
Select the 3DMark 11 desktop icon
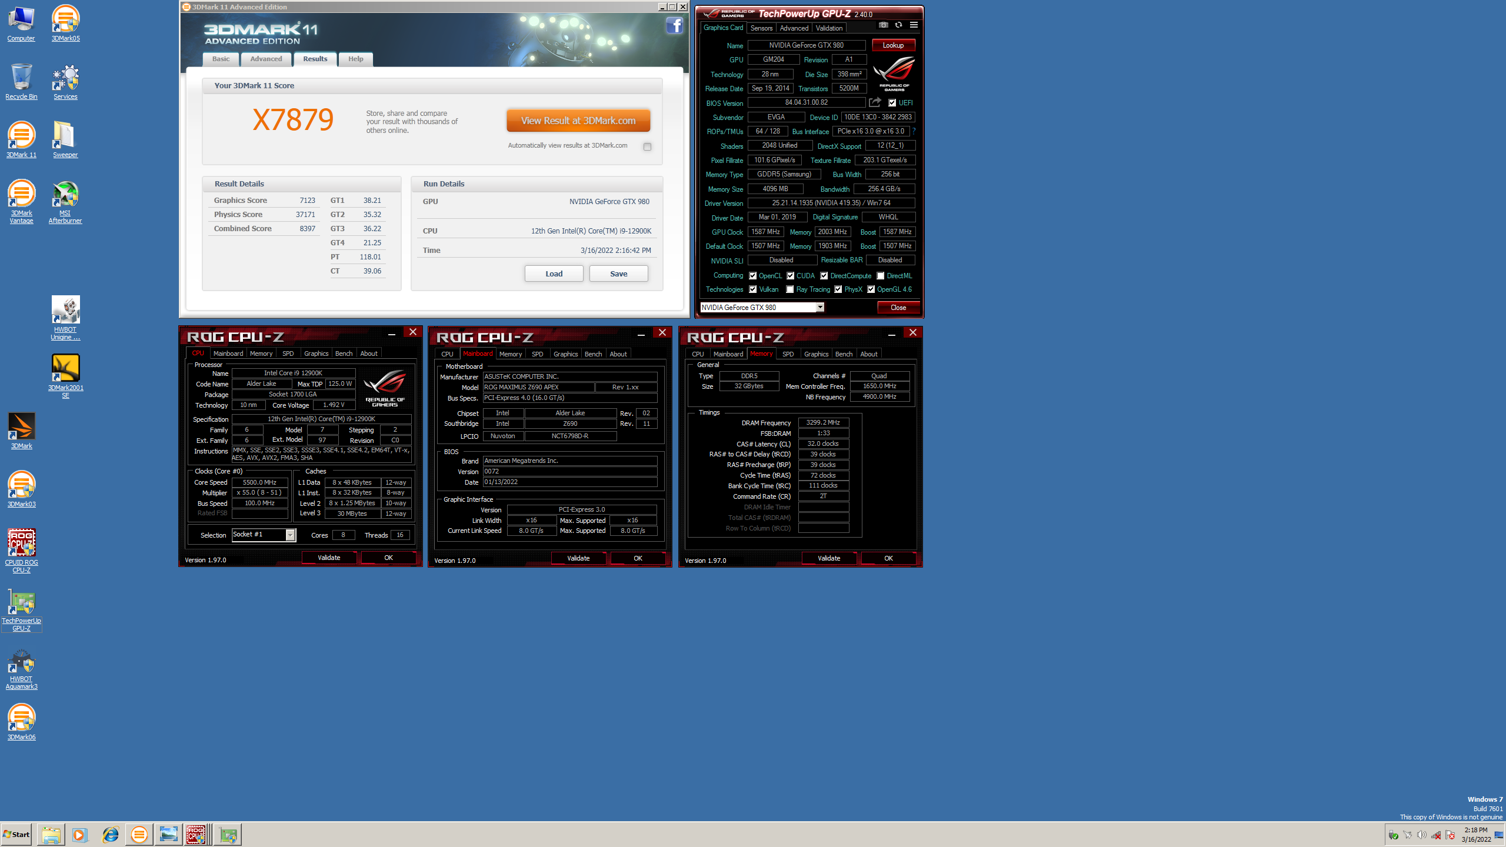point(21,140)
